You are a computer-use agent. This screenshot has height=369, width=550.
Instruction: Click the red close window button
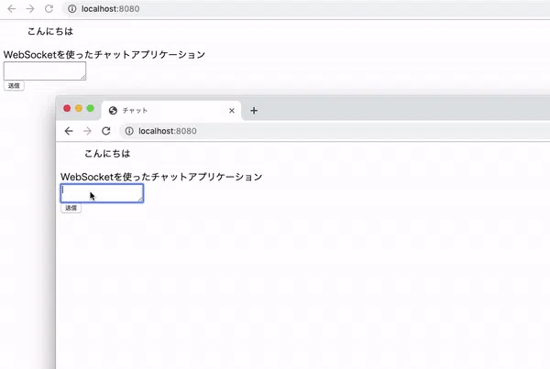(67, 109)
